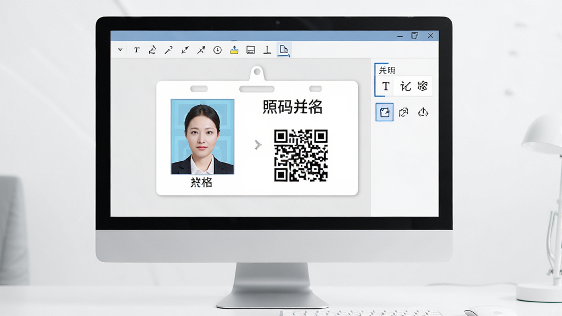Click the baseline alignment icon
The height and width of the screenshot is (316, 562).
point(267,50)
